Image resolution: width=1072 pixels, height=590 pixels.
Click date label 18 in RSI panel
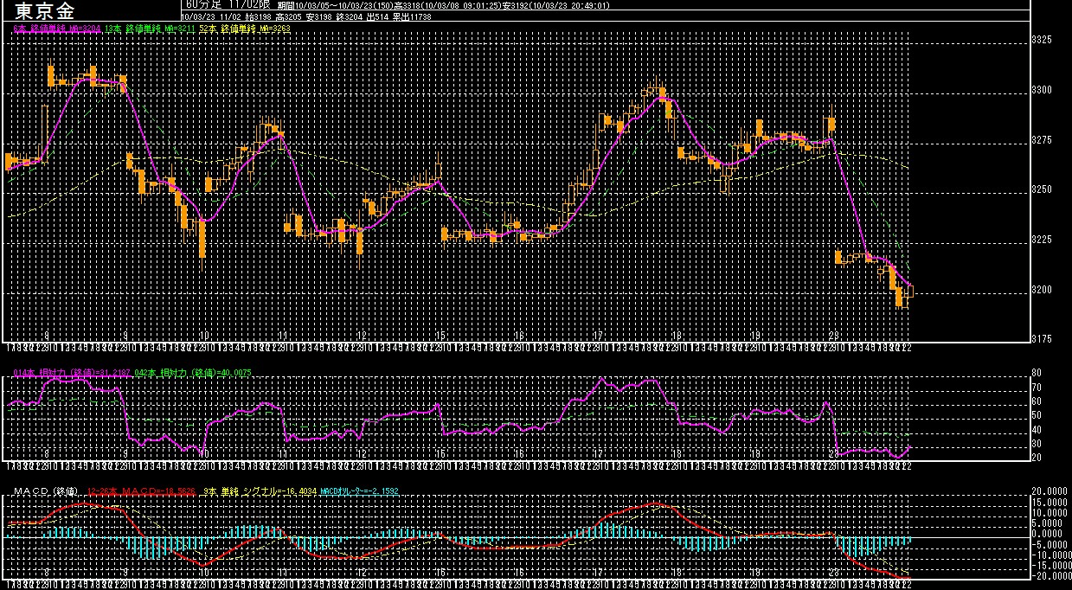[x=677, y=452]
